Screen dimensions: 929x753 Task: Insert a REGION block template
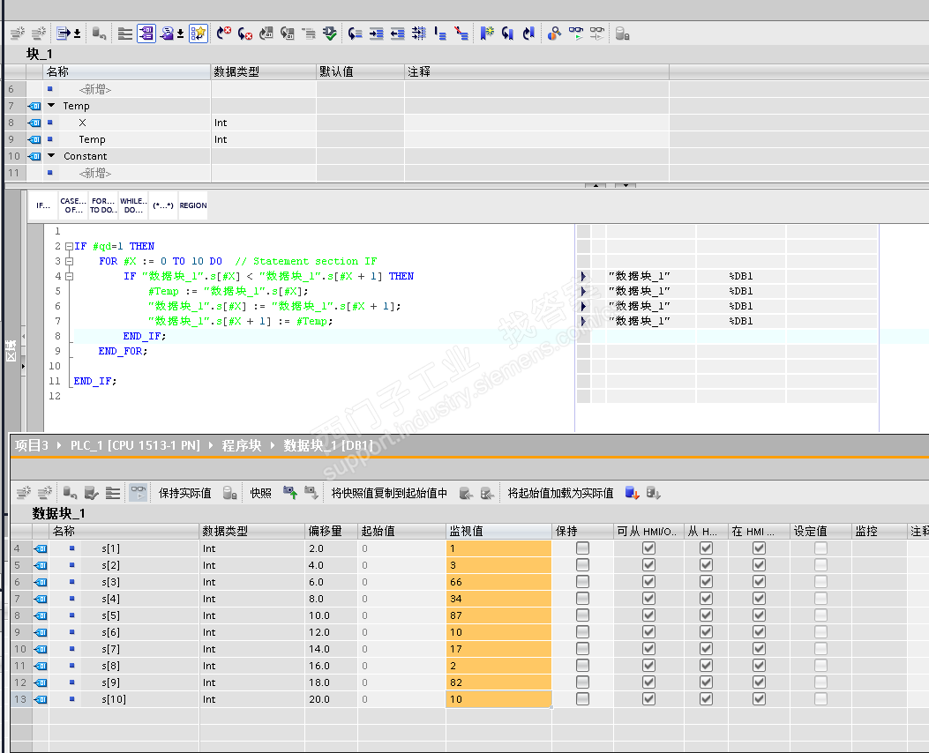192,205
